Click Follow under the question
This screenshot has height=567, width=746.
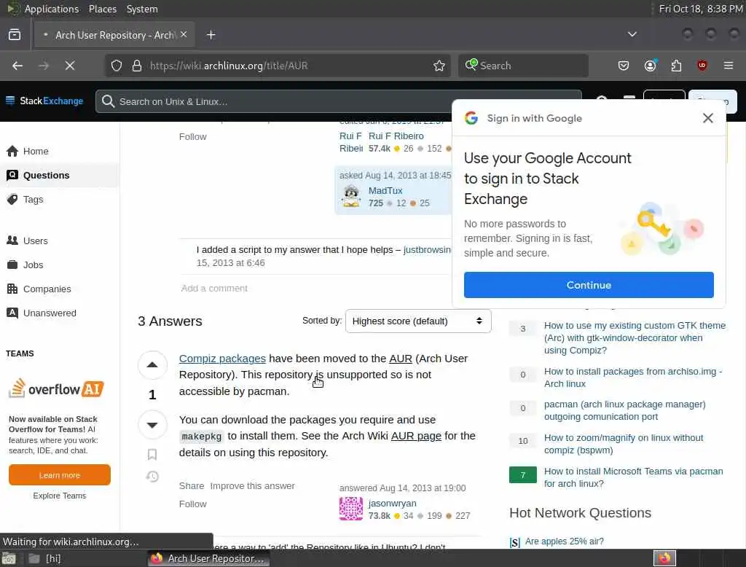(192, 136)
